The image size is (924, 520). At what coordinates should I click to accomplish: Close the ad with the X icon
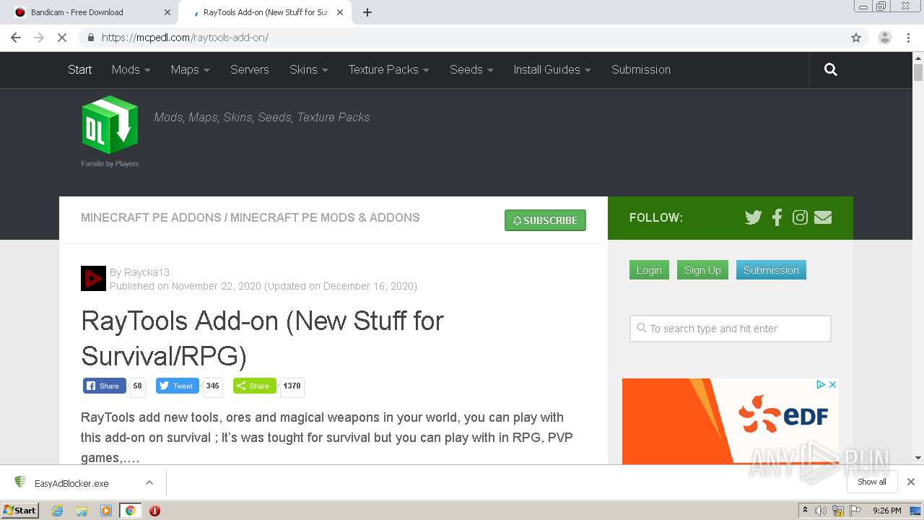832,384
